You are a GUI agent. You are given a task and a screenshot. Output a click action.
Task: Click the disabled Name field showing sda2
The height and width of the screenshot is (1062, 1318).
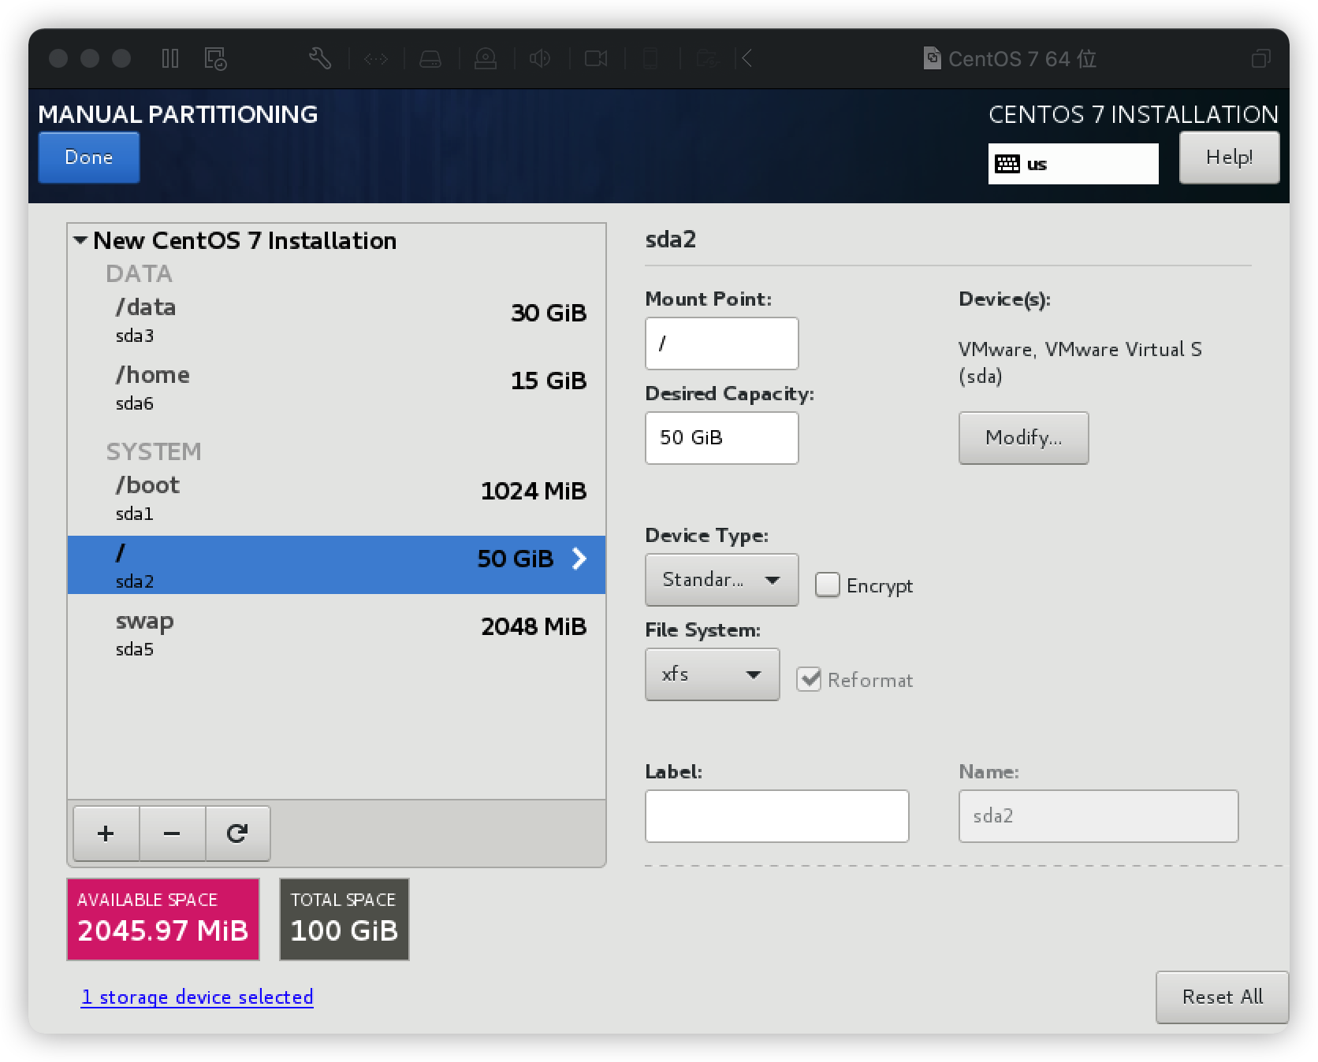1098,816
